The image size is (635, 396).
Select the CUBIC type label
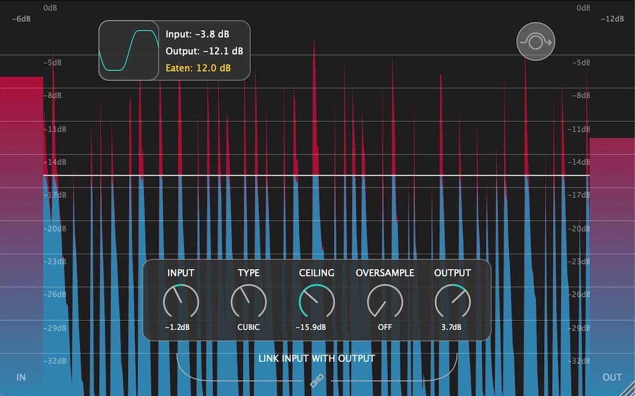tap(249, 327)
